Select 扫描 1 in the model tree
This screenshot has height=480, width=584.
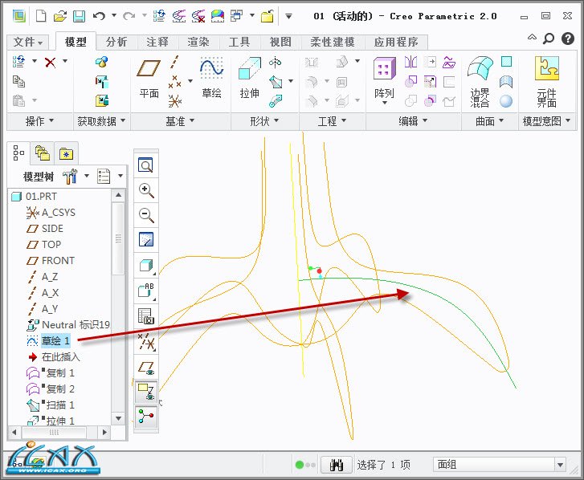59,405
